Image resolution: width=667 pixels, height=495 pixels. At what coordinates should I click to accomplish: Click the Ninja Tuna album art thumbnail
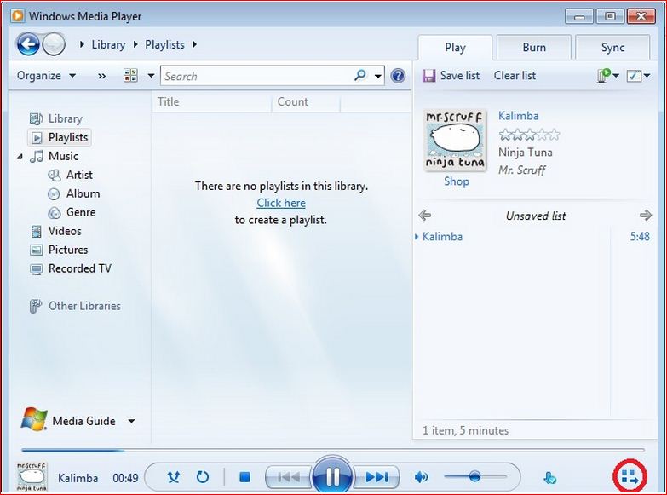click(455, 140)
